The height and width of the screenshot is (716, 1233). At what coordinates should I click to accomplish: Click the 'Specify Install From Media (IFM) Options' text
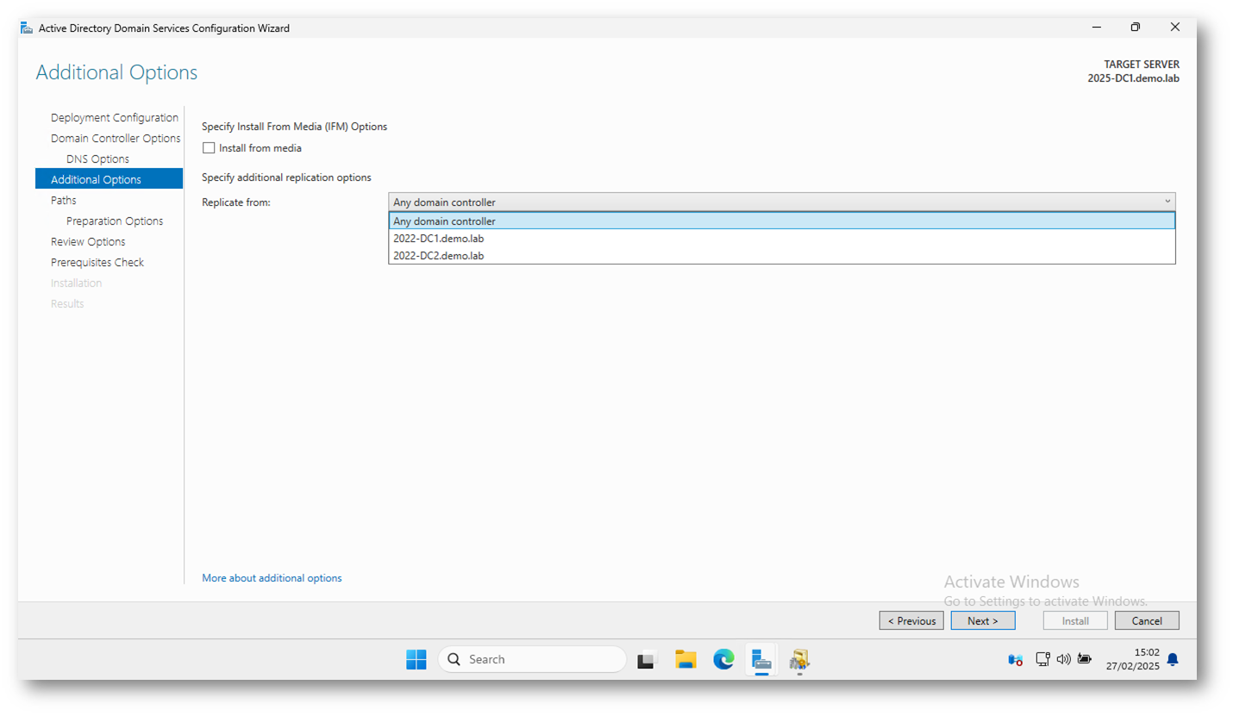click(294, 127)
